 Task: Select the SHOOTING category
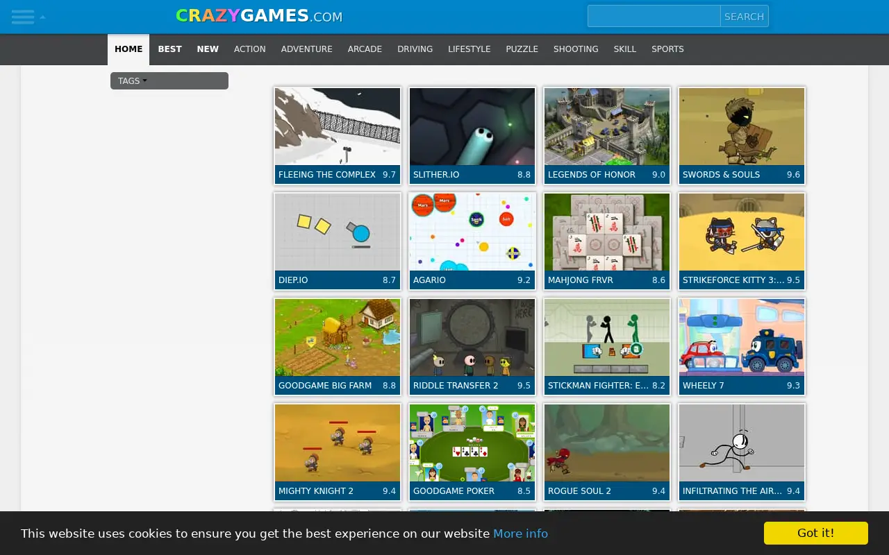click(576, 49)
